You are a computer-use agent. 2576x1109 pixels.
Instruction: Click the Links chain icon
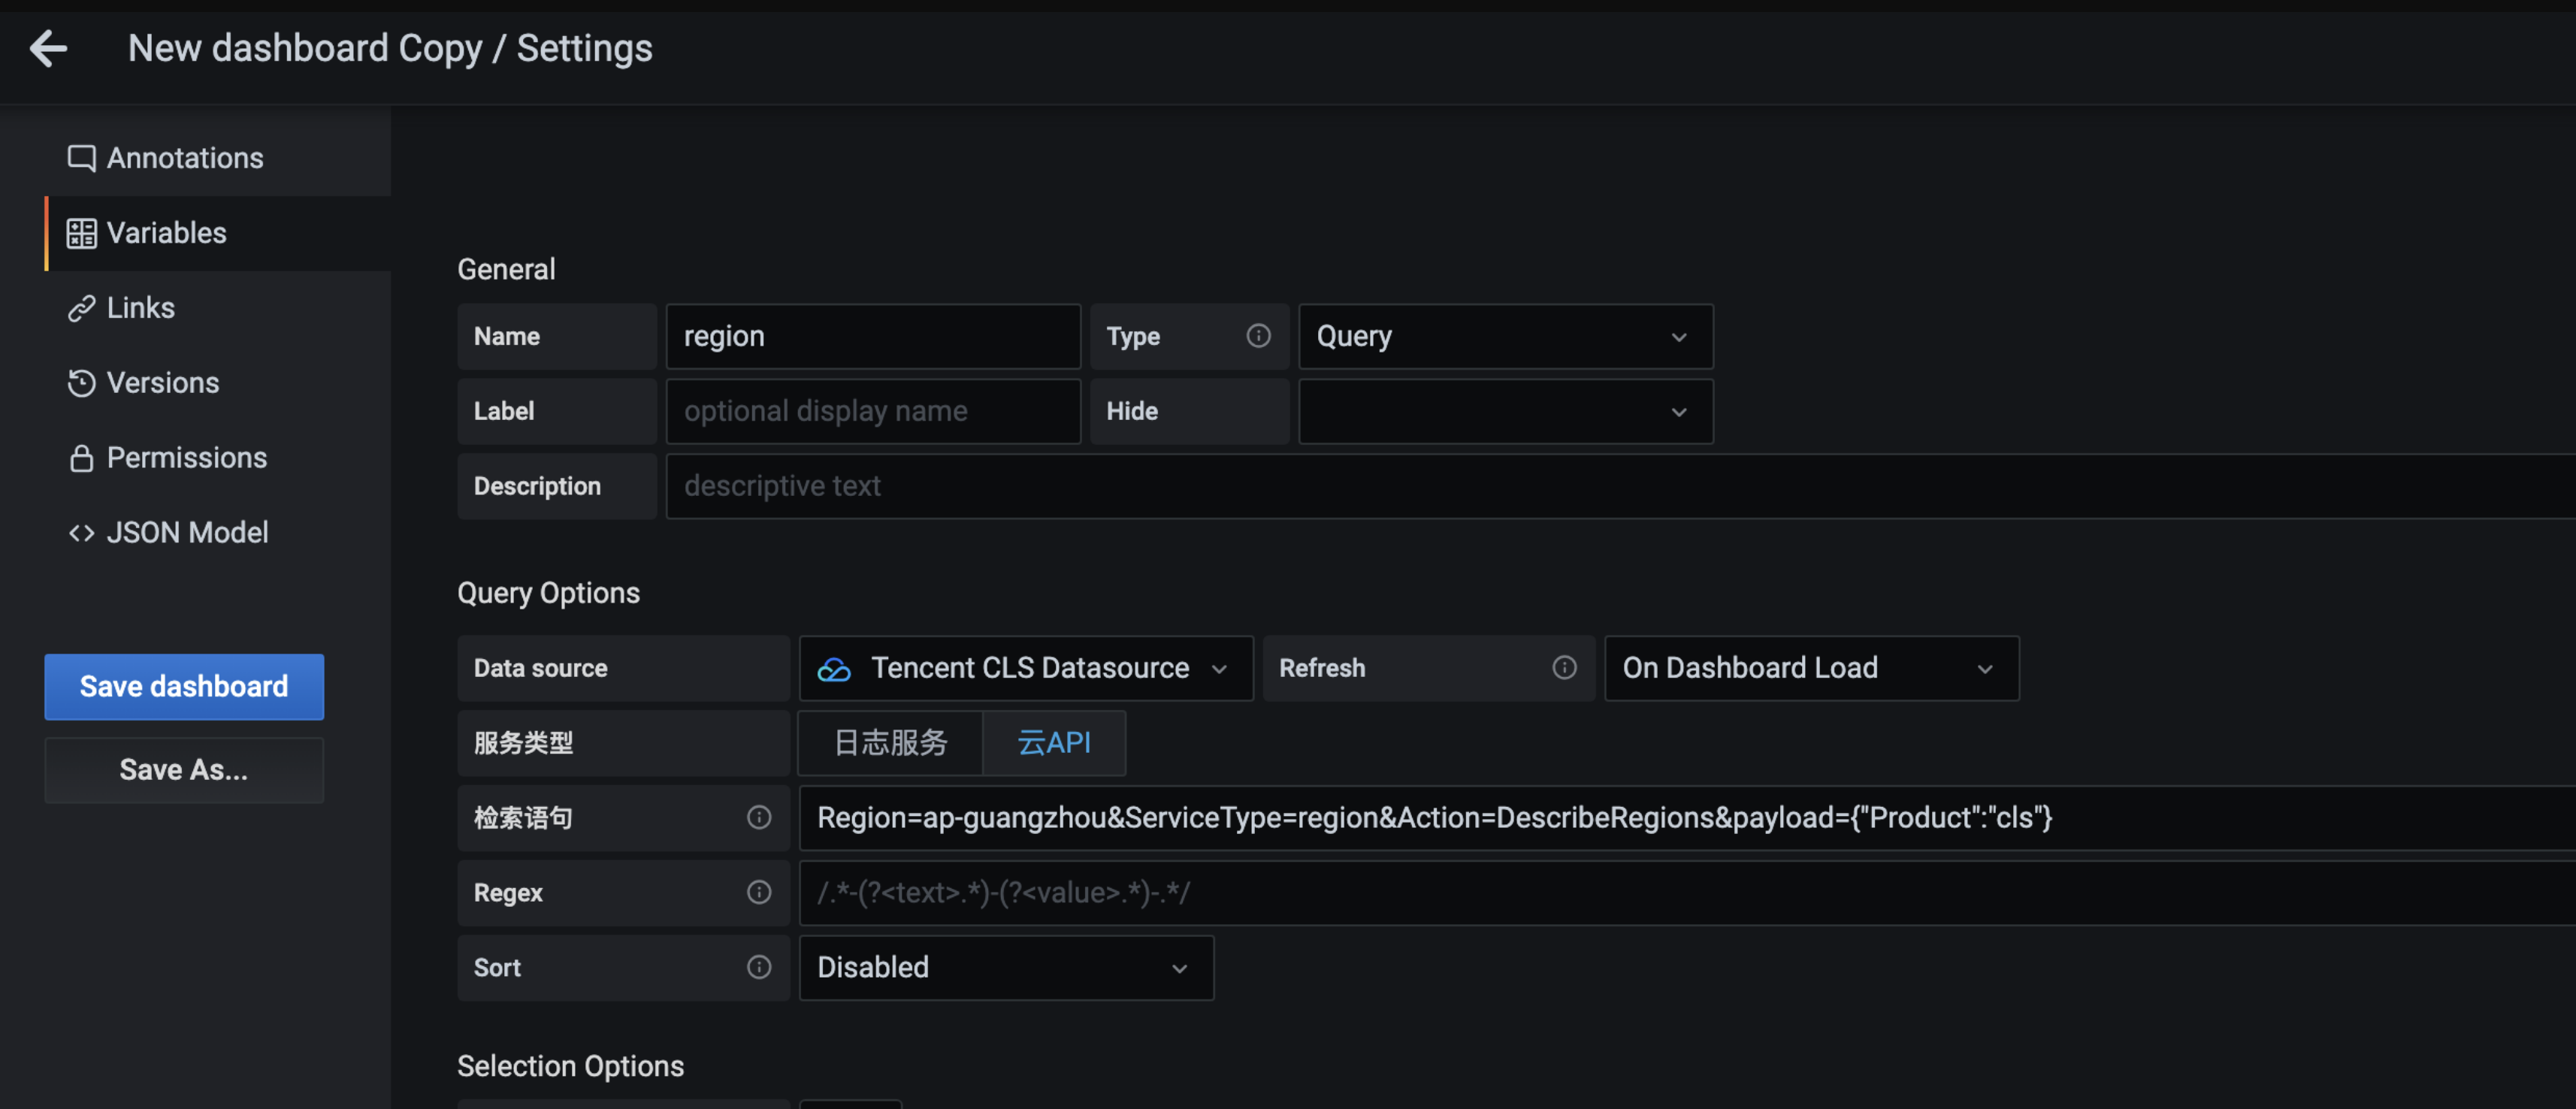point(81,308)
